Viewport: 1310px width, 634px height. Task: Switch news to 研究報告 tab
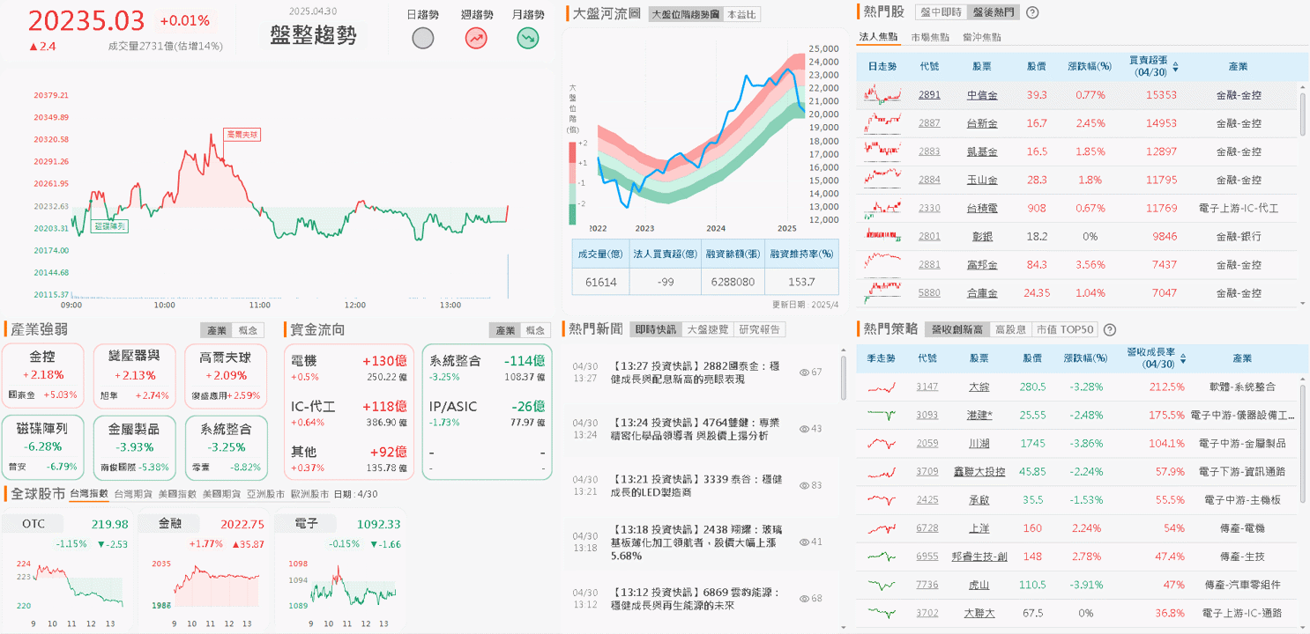[x=760, y=329]
